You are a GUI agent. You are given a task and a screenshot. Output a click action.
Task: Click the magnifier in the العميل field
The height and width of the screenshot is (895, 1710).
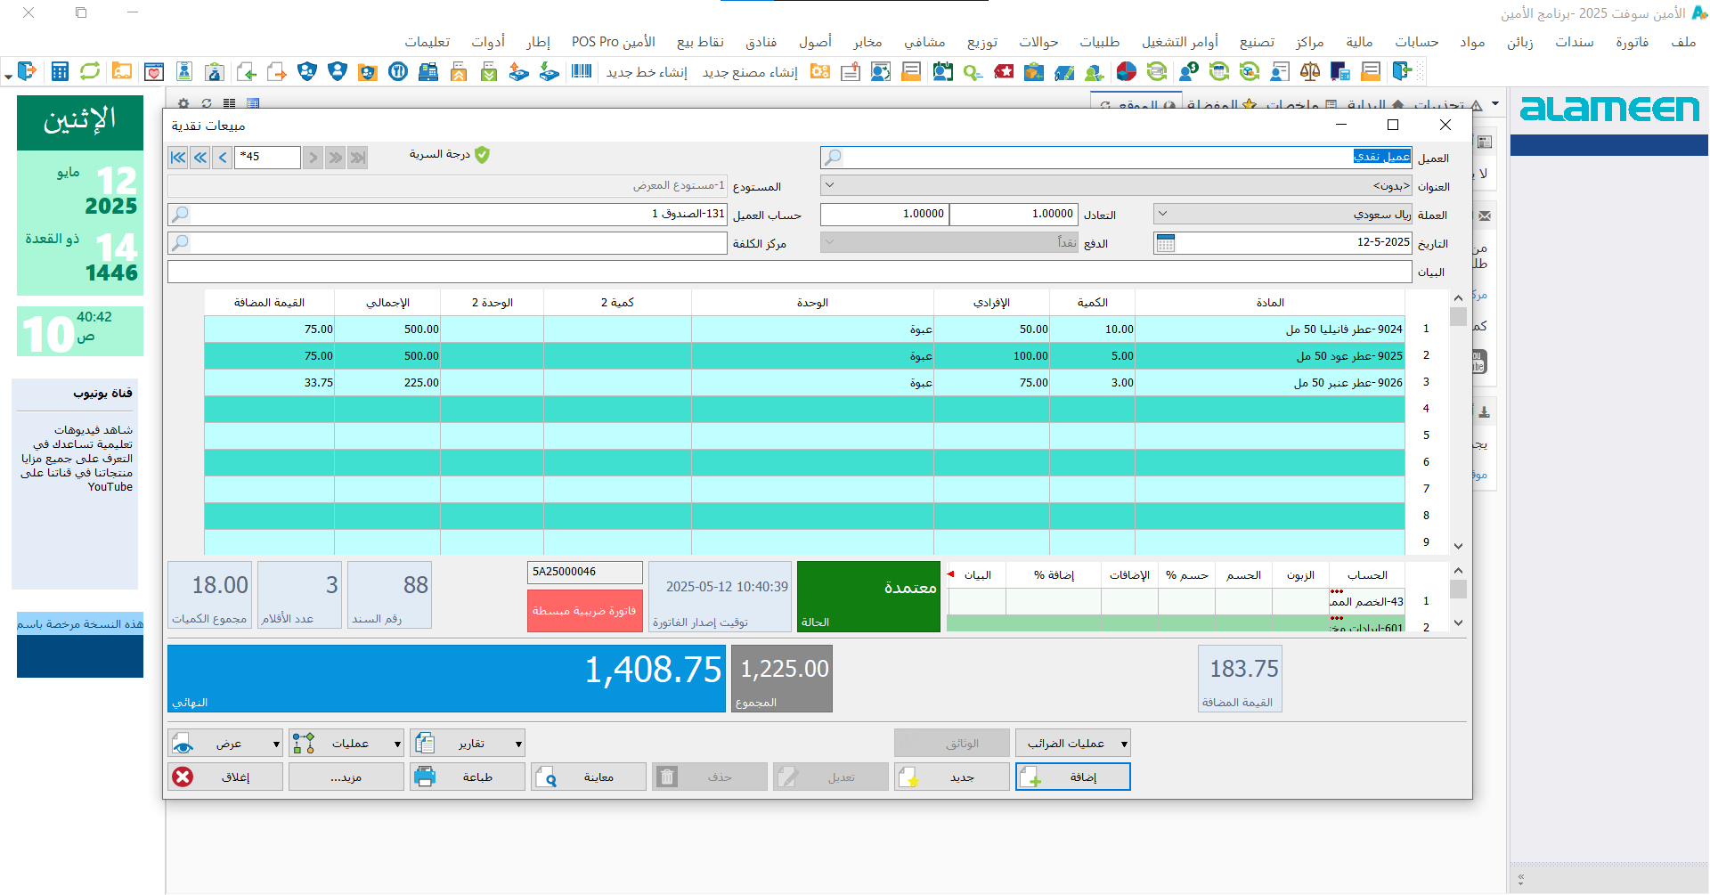[833, 158]
